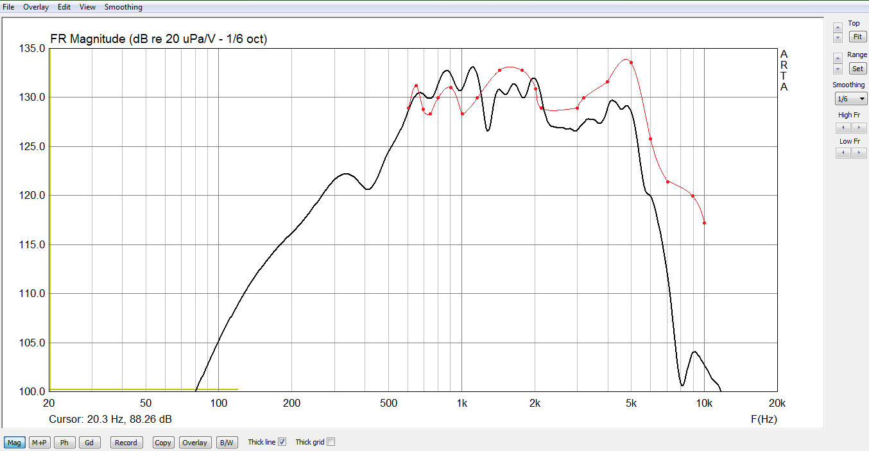The image size is (869, 451).
Task: Switch to M+P view
Action: click(x=40, y=443)
